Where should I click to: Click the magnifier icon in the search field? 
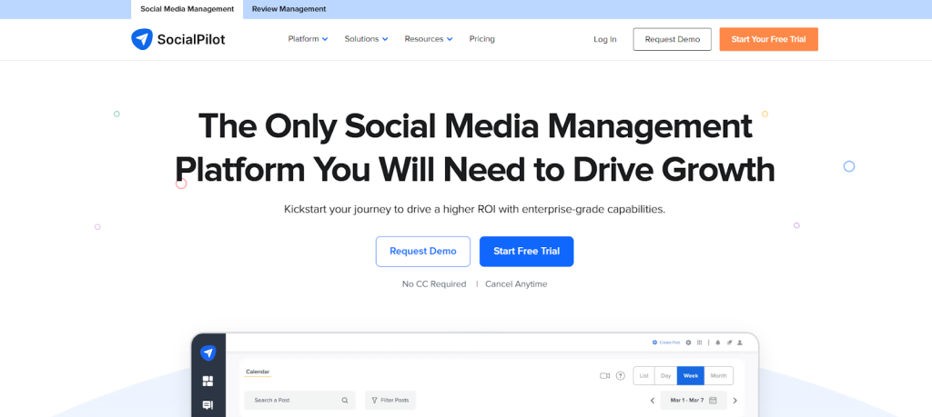345,401
